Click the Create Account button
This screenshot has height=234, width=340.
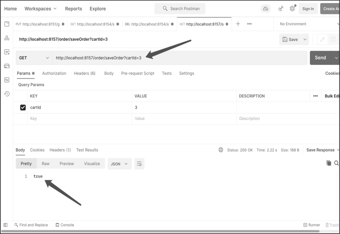(330, 9)
